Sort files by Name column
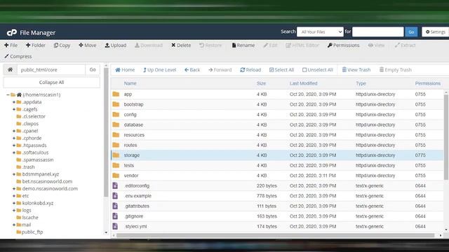This screenshot has width=449, height=252. click(x=130, y=83)
